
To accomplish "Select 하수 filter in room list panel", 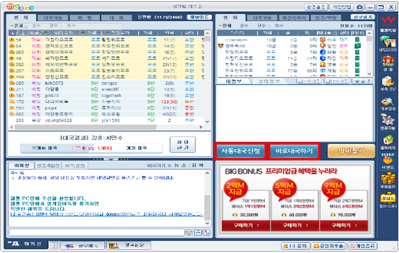I will [x=71, y=26].
